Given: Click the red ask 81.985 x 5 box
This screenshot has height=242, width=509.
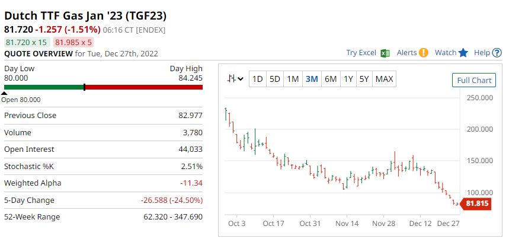Looking at the screenshot, I should pyautogui.click(x=73, y=42).
